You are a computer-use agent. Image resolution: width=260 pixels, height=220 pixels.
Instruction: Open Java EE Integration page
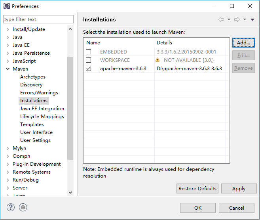42,109
